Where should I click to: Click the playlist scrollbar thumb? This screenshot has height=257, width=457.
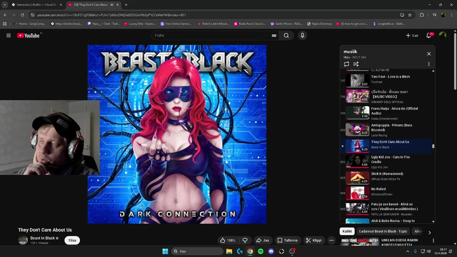pos(433,146)
